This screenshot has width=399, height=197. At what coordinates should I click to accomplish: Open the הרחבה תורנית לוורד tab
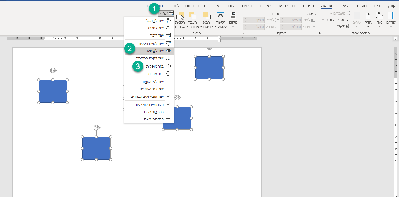click(x=187, y=5)
